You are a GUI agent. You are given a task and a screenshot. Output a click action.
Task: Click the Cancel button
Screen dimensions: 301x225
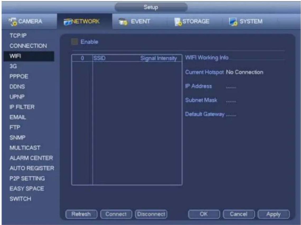click(239, 214)
